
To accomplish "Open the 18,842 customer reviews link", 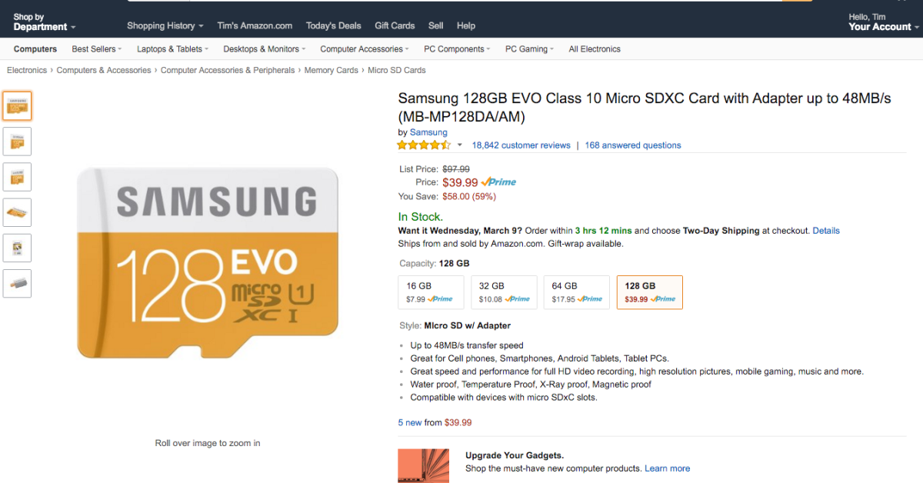I will tap(521, 145).
